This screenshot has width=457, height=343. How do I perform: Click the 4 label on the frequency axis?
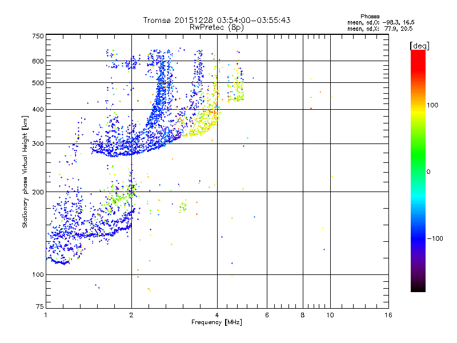[217, 316]
